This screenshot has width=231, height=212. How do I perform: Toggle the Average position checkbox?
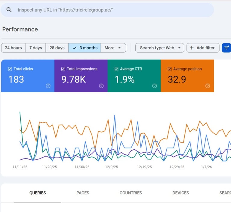pos(170,69)
